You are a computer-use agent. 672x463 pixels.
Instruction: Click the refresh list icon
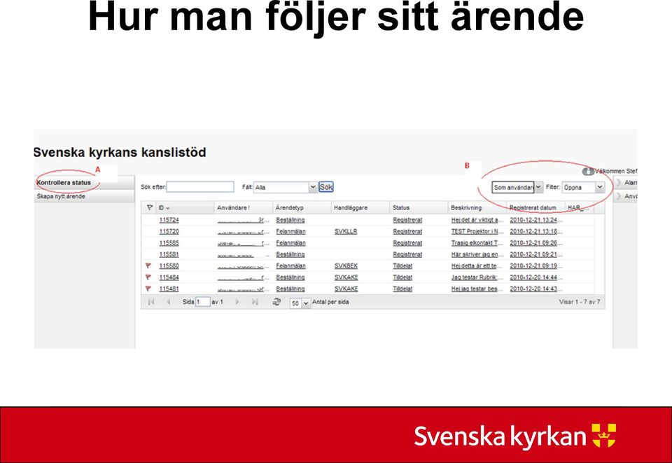277,302
